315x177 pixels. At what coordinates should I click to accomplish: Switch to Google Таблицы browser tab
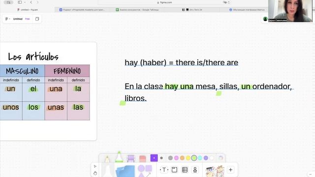[137, 10]
